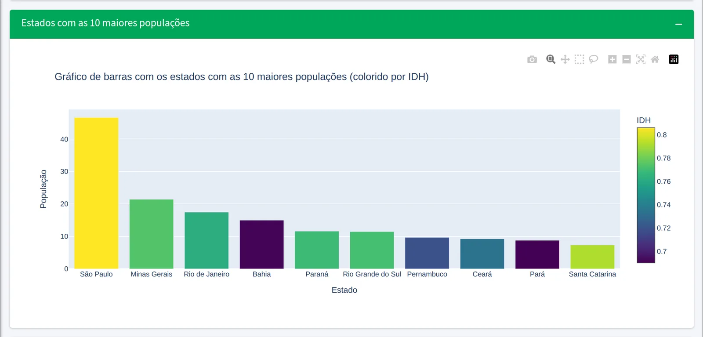This screenshot has height=337, width=703.
Task: Click the 'Pernambuco' axis label
Action: pyautogui.click(x=427, y=274)
